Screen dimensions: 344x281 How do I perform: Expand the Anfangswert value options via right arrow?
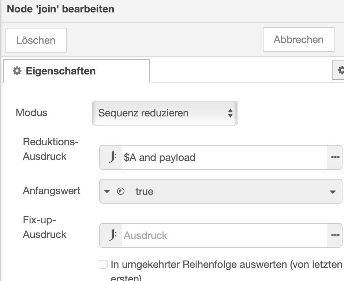[x=333, y=192]
